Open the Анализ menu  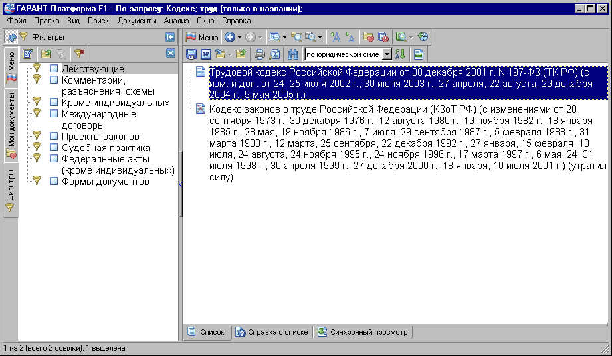pos(176,21)
